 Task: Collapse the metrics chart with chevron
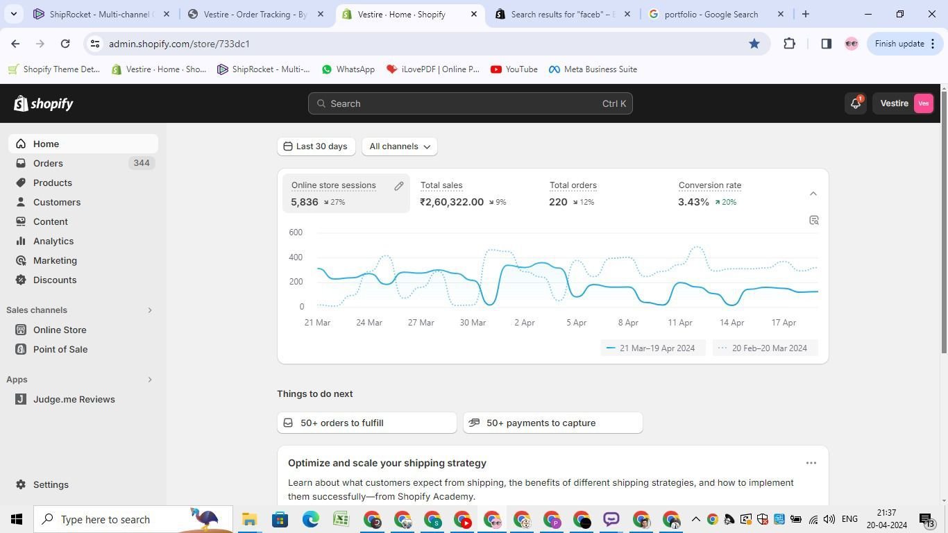tap(813, 194)
